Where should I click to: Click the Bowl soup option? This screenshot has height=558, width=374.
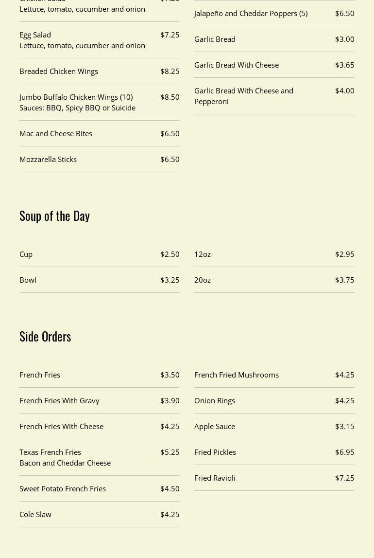[28, 280]
